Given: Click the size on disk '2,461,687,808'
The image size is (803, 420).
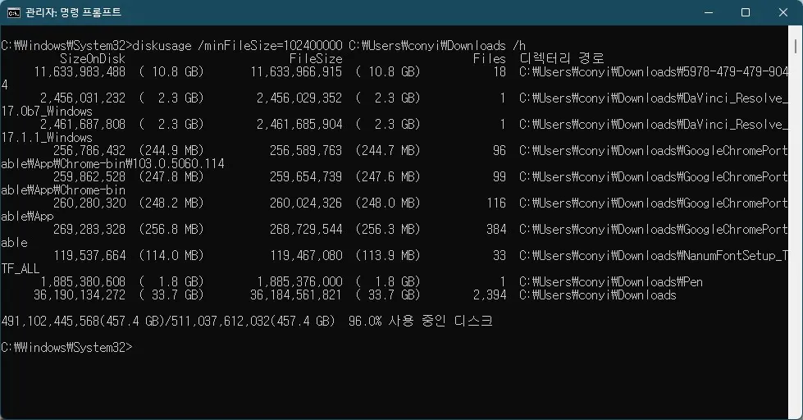Looking at the screenshot, I should pyautogui.click(x=83, y=125).
